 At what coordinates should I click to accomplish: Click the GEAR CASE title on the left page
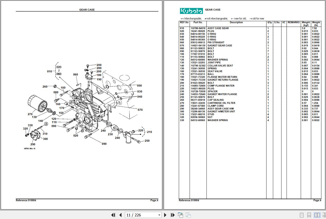click(x=87, y=10)
